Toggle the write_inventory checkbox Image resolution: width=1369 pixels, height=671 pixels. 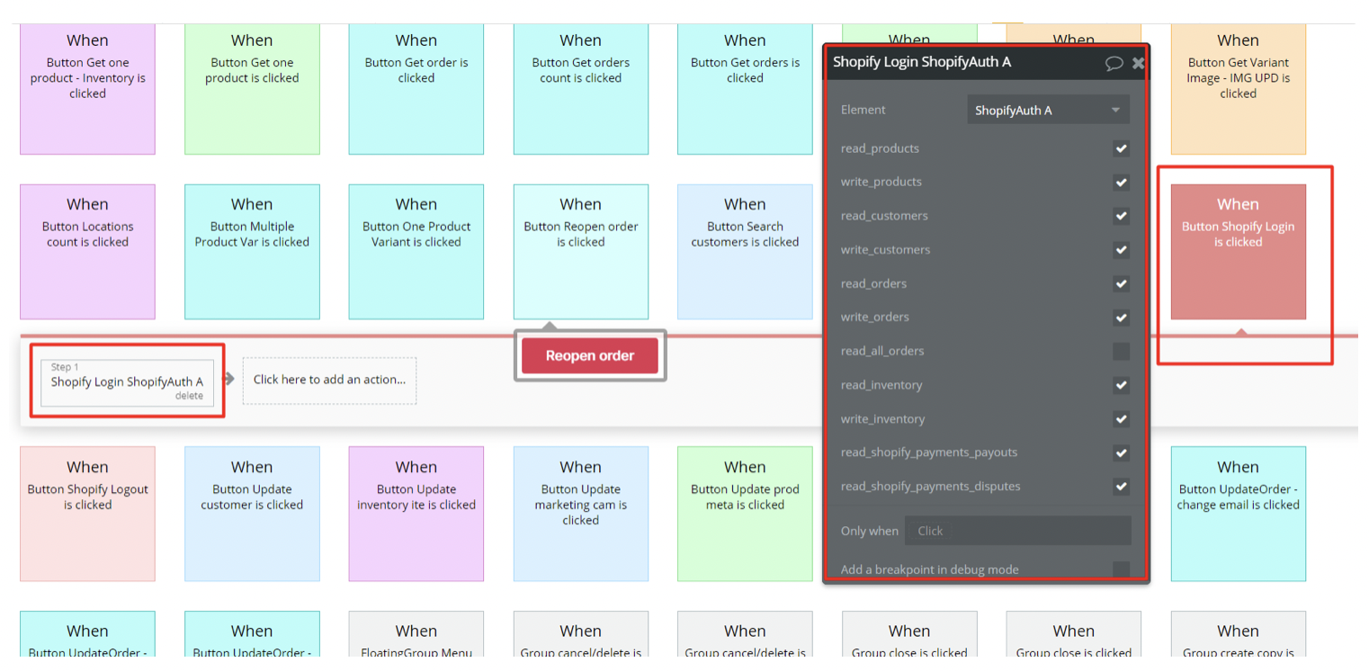point(1121,419)
